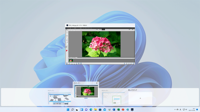The height and width of the screenshot is (112, 200).
Task: Open File Explorer from the taskbar
Action: [x=95, y=110]
